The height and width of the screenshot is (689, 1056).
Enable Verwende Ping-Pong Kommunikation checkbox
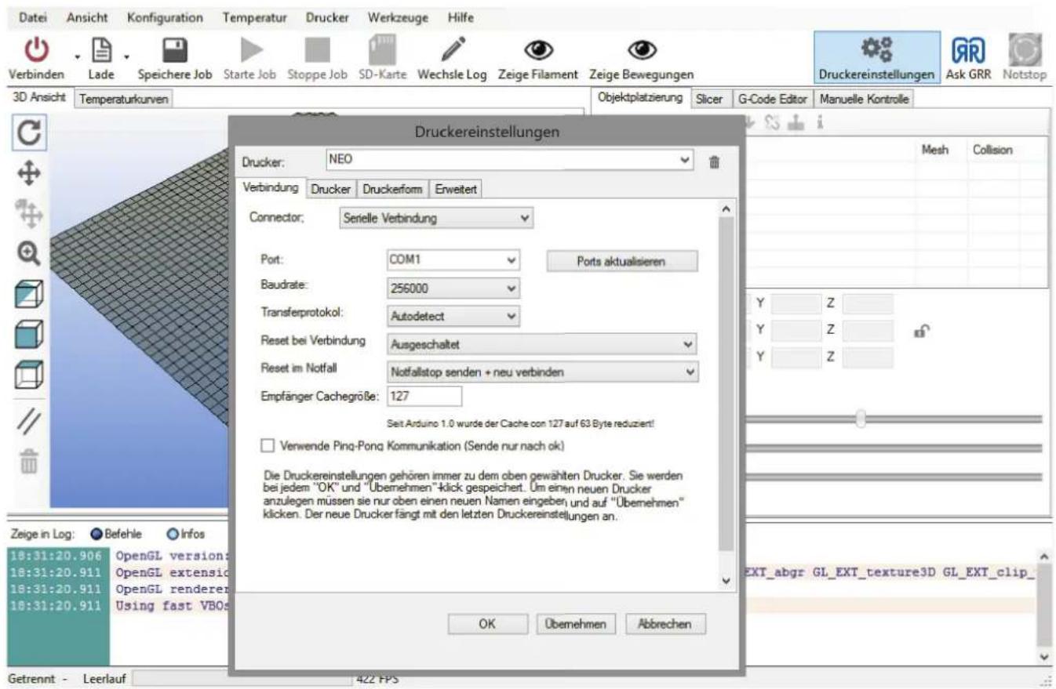pyautogui.click(x=267, y=446)
